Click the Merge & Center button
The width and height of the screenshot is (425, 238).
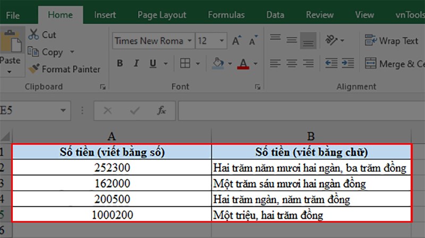pyautogui.click(x=396, y=64)
